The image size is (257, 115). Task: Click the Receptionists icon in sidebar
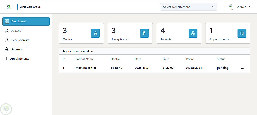point(7,40)
